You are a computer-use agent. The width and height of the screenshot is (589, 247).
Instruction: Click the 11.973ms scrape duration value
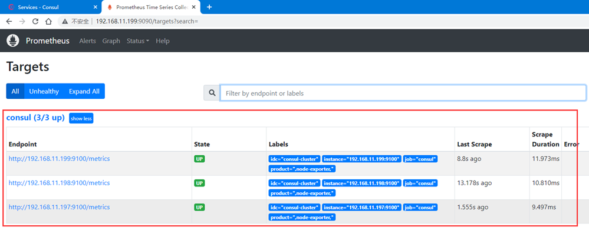point(546,159)
